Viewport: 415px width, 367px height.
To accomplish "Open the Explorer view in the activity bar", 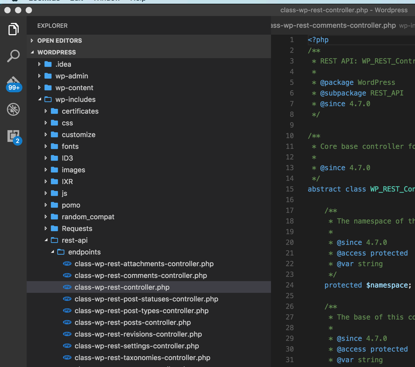I will (x=13, y=29).
